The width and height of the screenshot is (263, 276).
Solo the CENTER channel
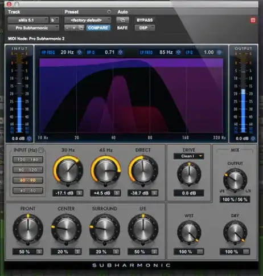pyautogui.click(x=77, y=251)
